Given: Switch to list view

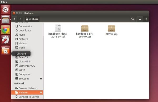Looking at the screenshot, I should point(140,19).
